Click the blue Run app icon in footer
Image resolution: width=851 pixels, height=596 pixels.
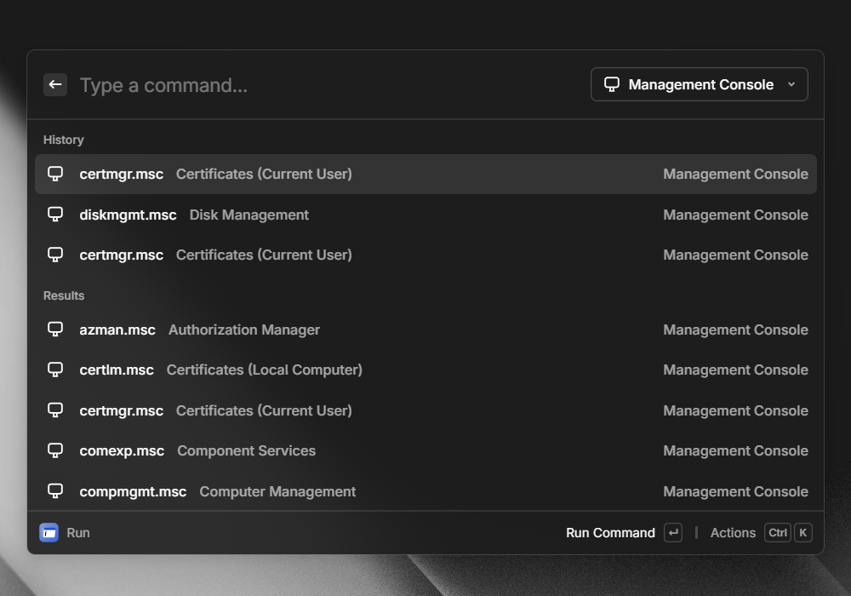click(49, 533)
